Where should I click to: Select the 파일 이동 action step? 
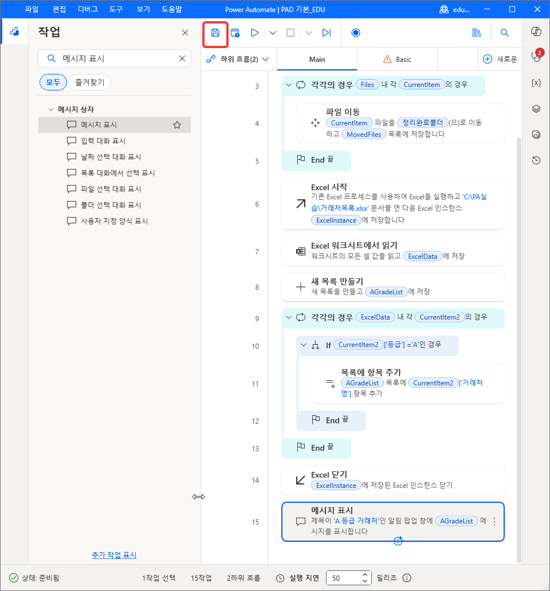(x=400, y=123)
